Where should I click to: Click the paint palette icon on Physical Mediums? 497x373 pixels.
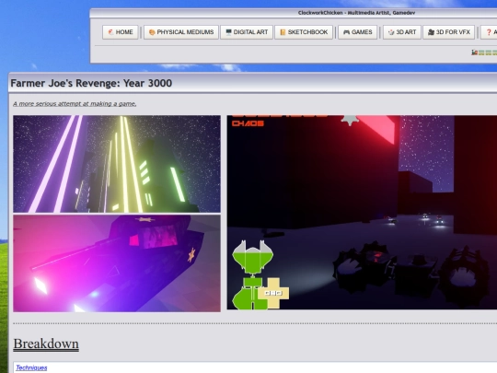152,32
